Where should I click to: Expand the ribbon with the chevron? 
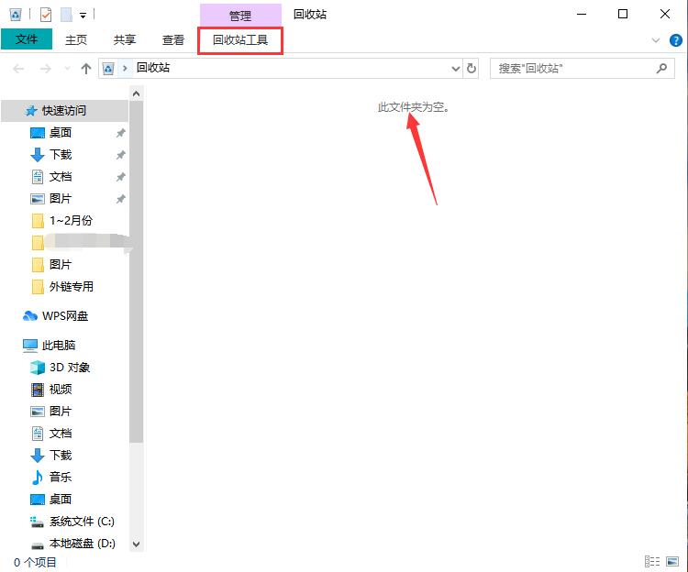(x=656, y=40)
